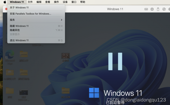Viewport: 170px width, 105px height.
Task: Open the Apple menu
Action: click(5, 2)
